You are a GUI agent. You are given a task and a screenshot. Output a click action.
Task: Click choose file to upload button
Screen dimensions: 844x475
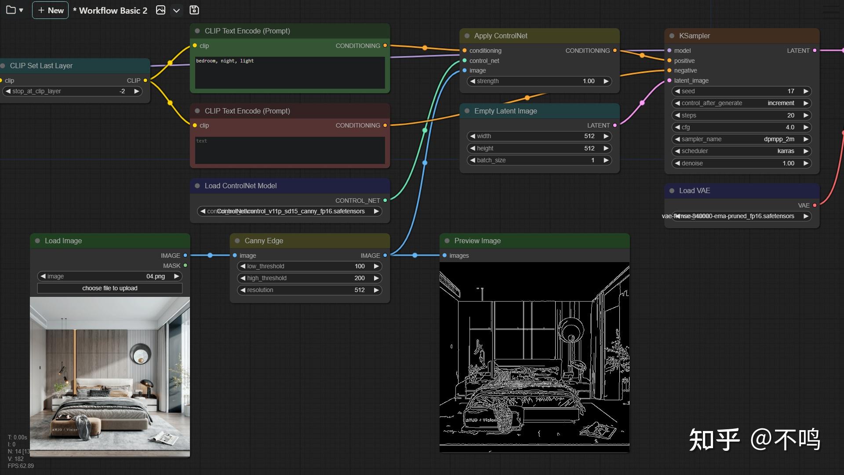tap(109, 288)
